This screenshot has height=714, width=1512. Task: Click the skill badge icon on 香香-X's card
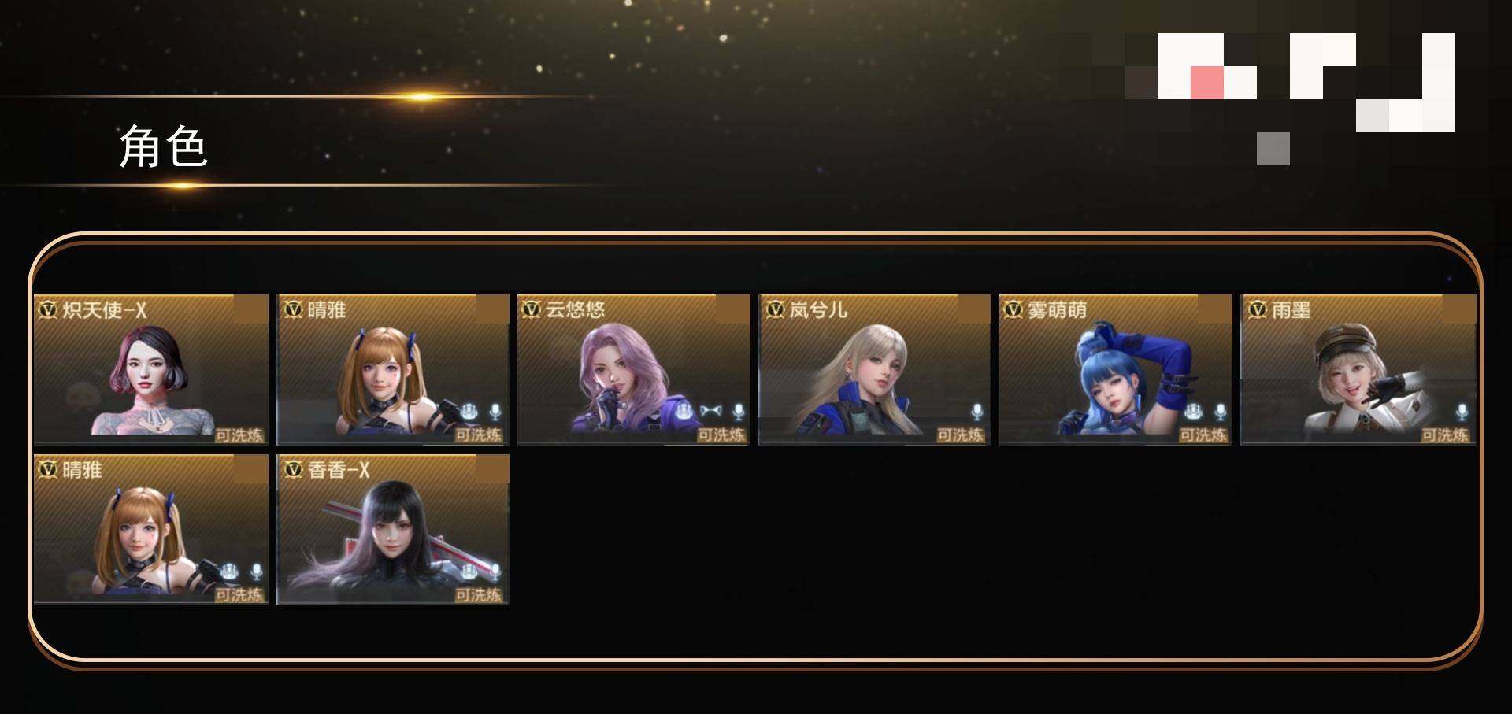pyautogui.click(x=470, y=572)
